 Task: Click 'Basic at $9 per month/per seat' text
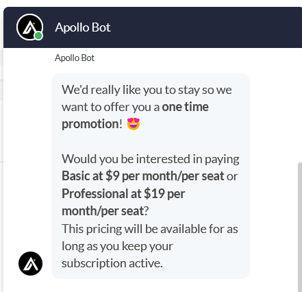[143, 176]
